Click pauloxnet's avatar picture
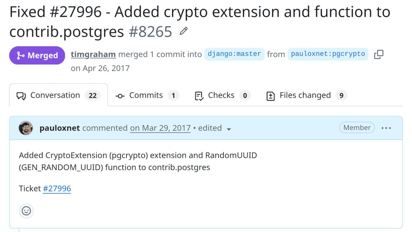This screenshot has width=412, height=232. click(x=26, y=128)
